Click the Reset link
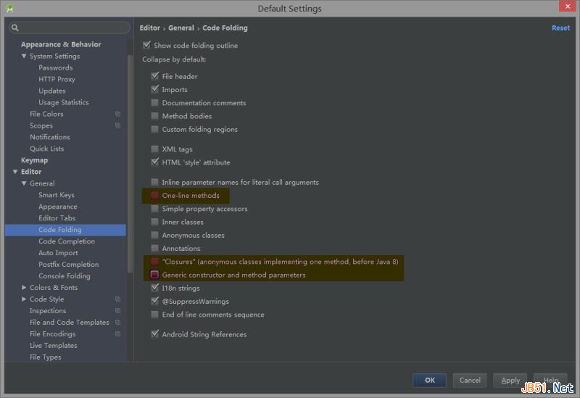 (560, 28)
